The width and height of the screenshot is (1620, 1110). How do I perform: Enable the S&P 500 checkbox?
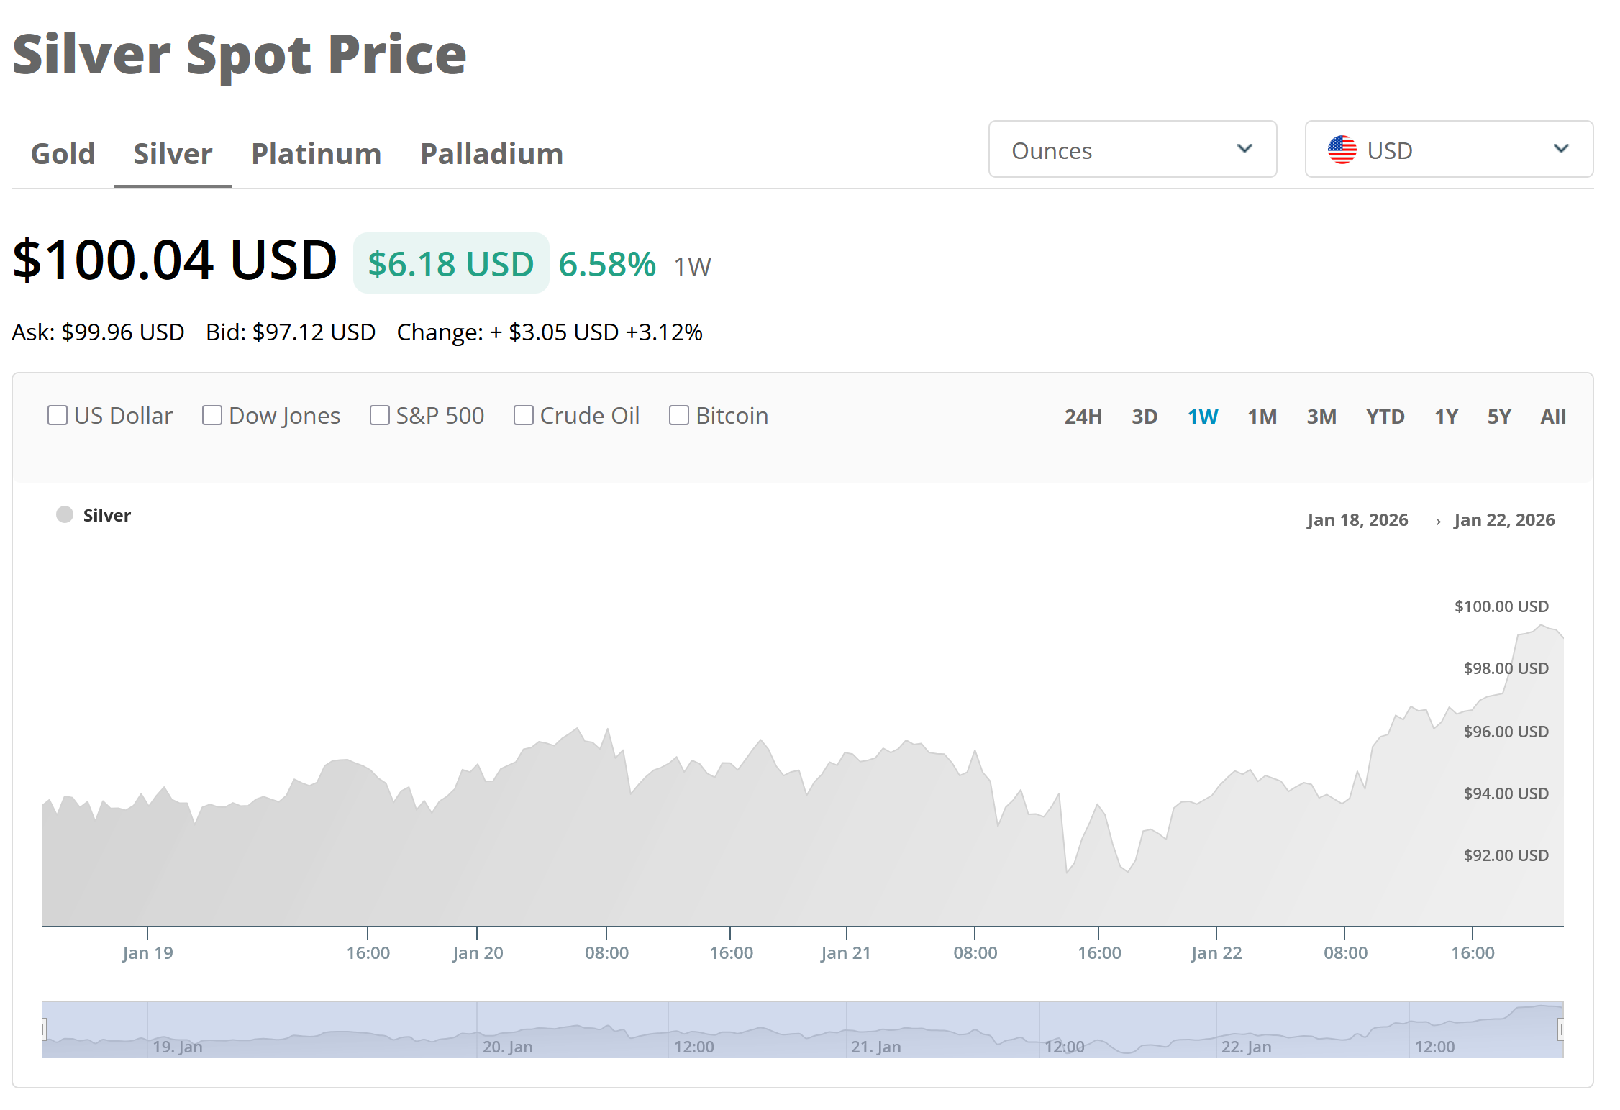point(380,415)
